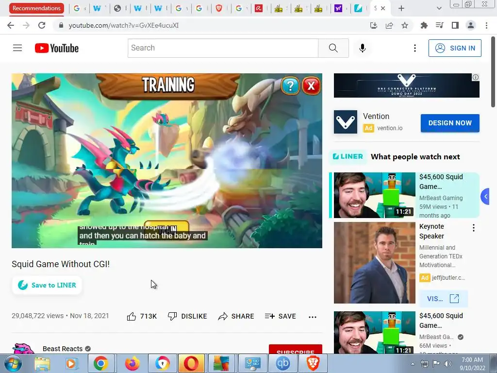Go to the YouTube home logo
Screen dimensions: 497x373
(57, 48)
